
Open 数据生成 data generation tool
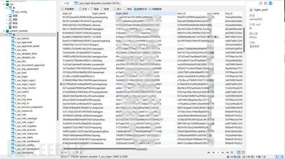(x=140, y=9)
